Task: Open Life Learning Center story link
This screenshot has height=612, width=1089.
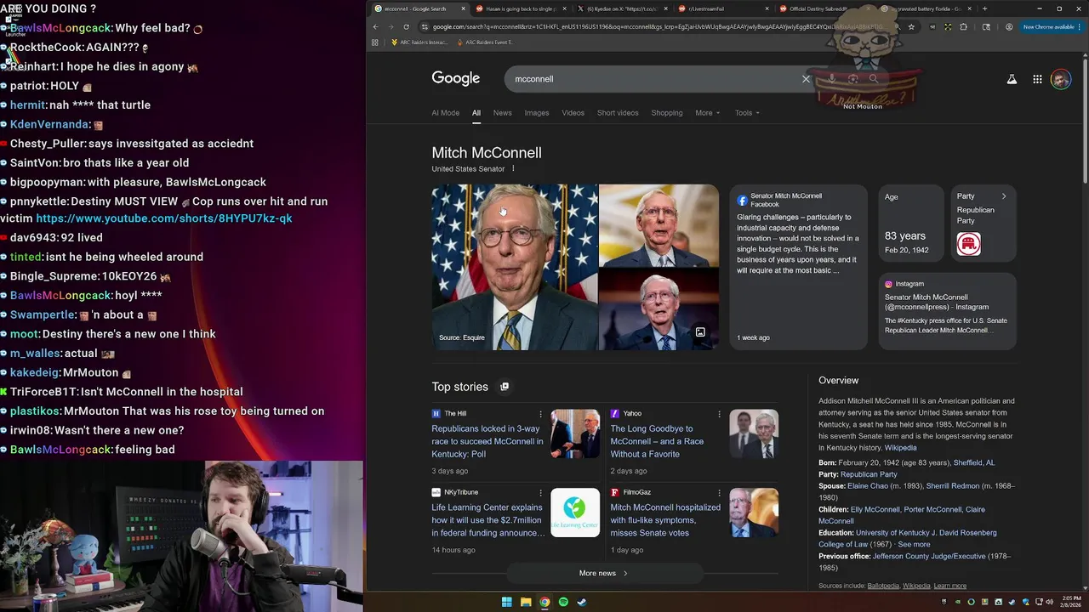Action: pyautogui.click(x=487, y=520)
